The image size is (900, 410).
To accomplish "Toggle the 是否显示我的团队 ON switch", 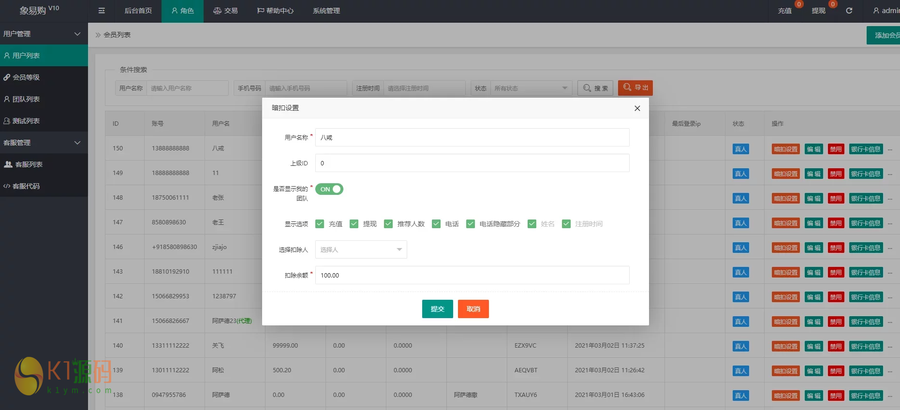I will click(x=329, y=189).
